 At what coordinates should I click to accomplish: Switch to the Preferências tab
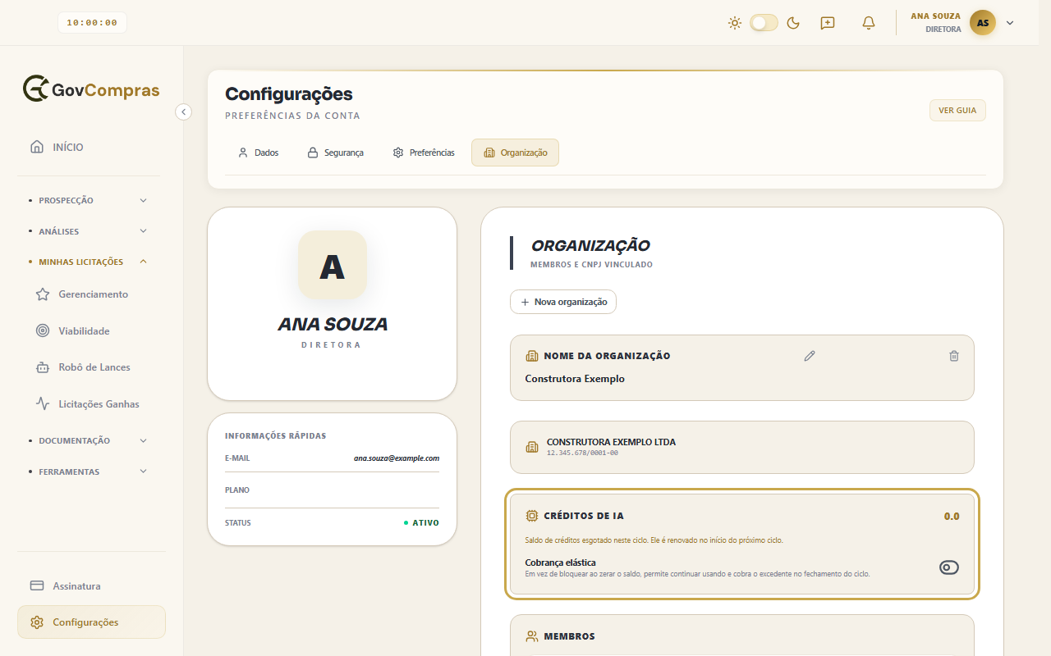[423, 153]
